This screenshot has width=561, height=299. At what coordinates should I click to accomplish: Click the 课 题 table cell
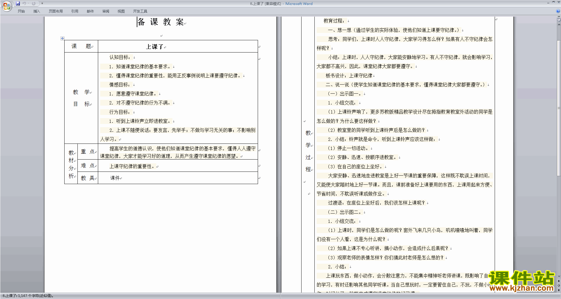tap(81, 46)
